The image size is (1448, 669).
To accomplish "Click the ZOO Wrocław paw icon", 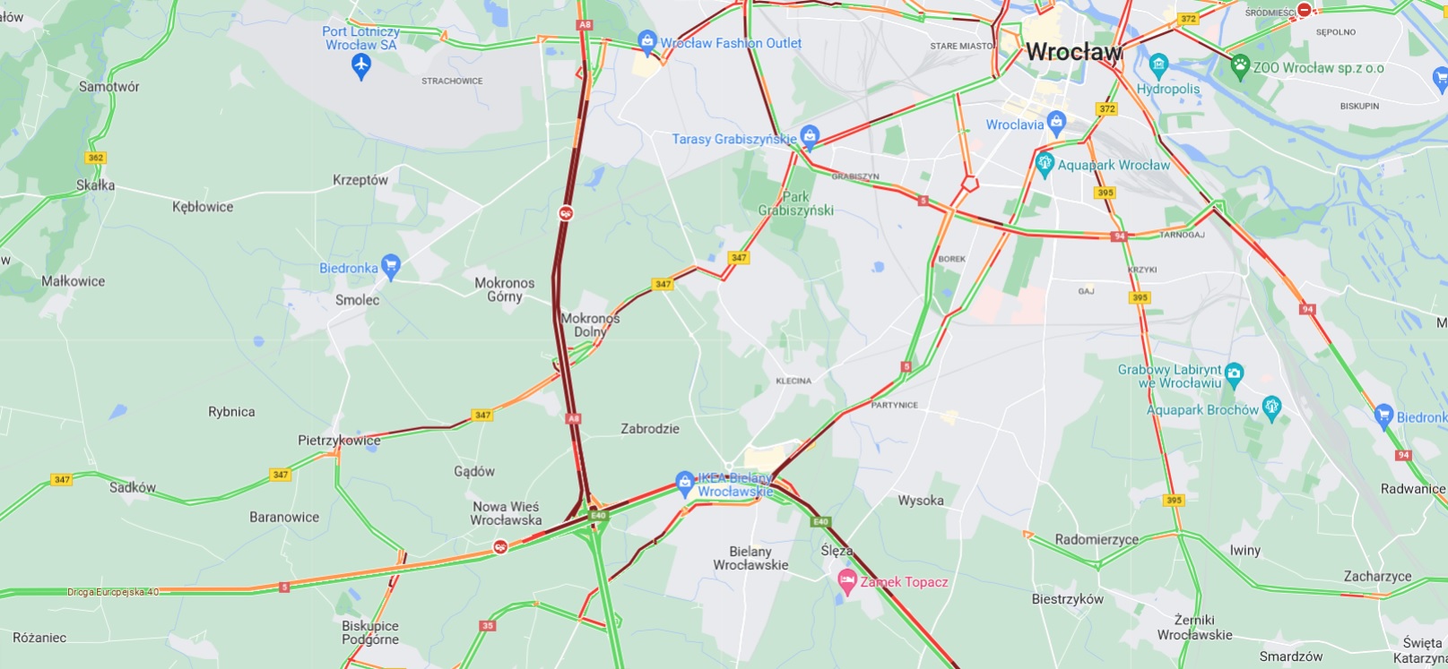I will point(1240,64).
